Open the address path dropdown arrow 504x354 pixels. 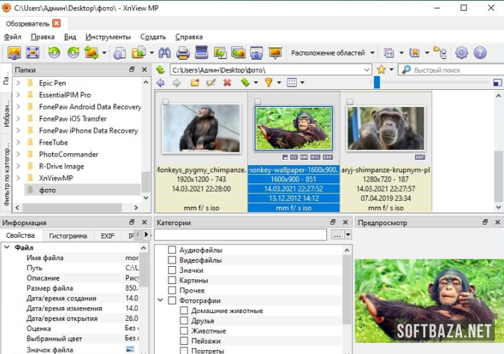click(367, 69)
